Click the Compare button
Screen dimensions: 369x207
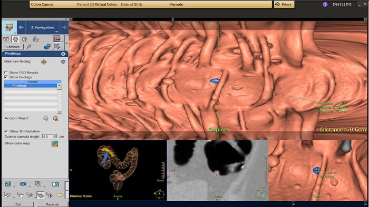[x=13, y=47]
